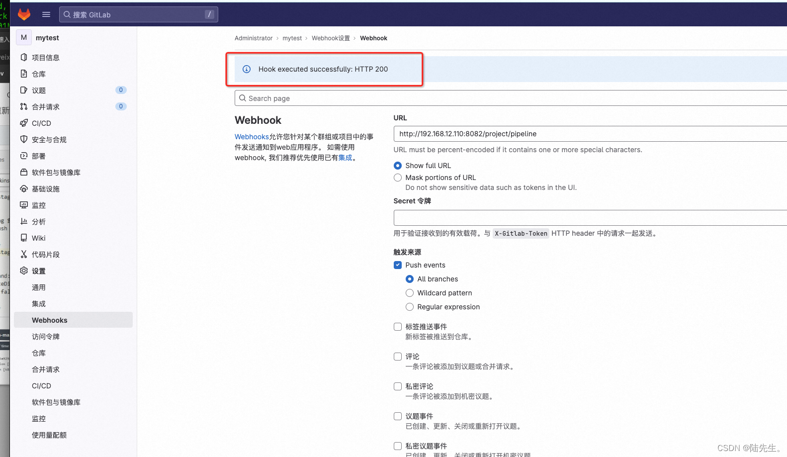Click the issues count badge 0
This screenshot has width=787, height=457.
point(121,90)
